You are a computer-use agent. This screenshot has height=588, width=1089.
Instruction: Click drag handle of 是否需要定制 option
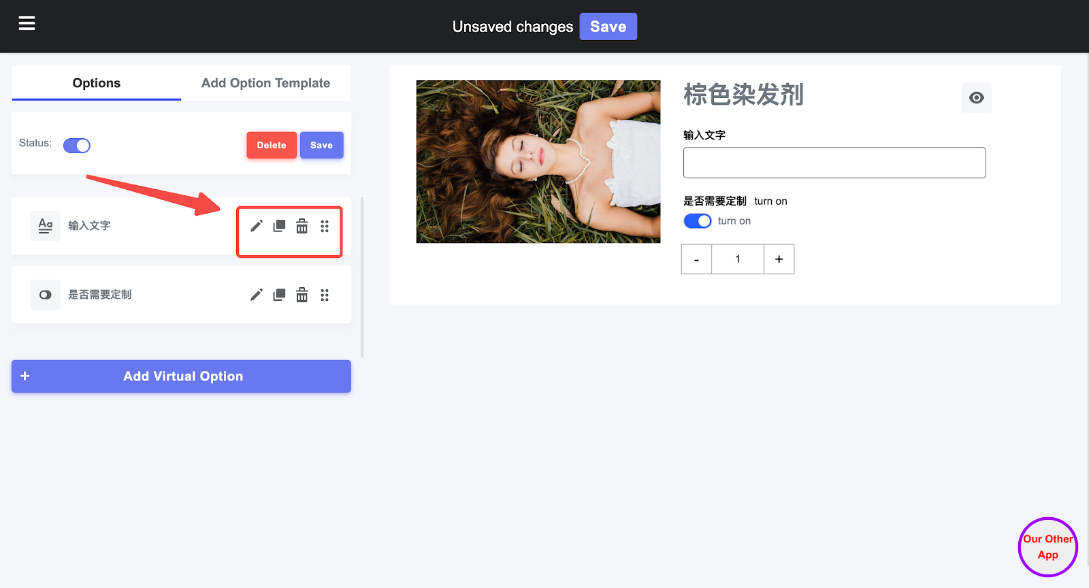click(325, 295)
